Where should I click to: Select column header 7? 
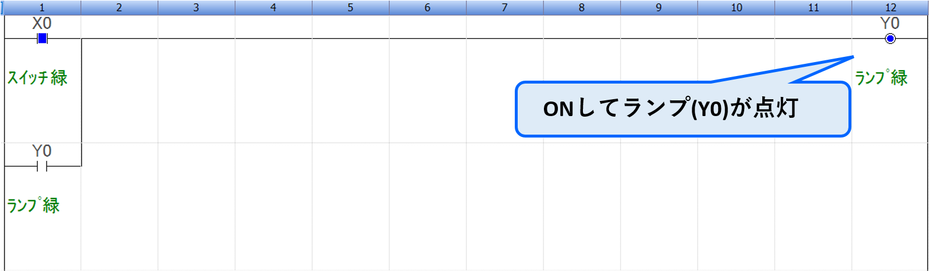coord(504,8)
